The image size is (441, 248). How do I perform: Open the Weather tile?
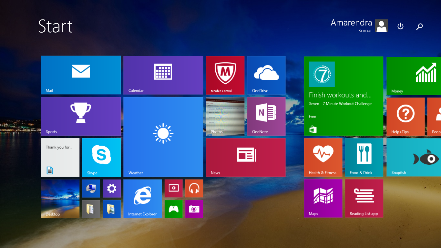tap(163, 137)
